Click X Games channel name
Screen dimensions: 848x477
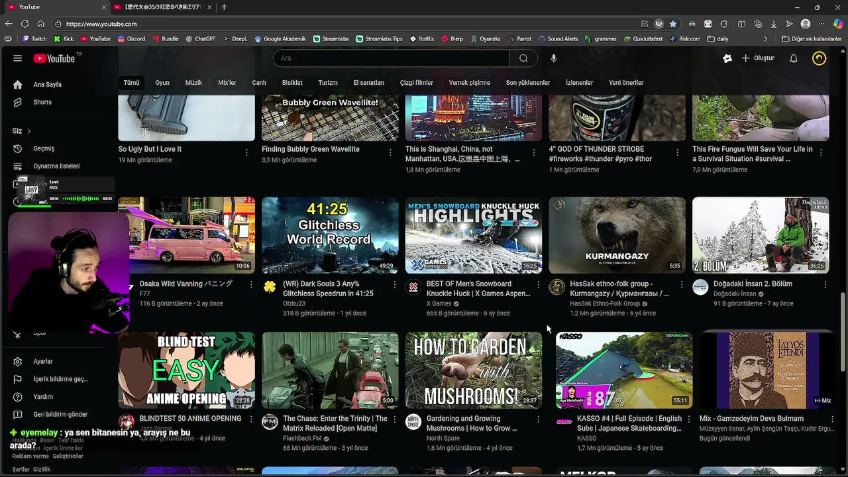(439, 303)
